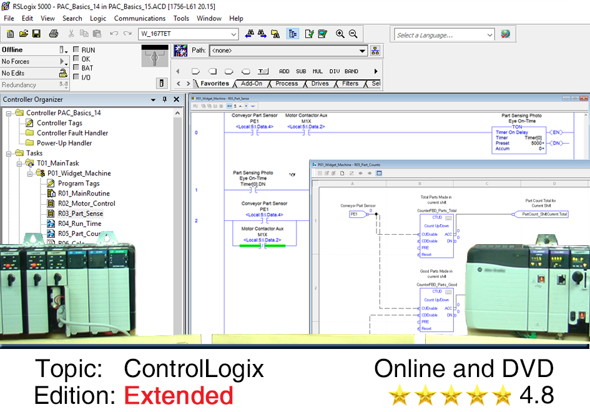Open the Find dialog with the binoculars icon

click(x=250, y=33)
